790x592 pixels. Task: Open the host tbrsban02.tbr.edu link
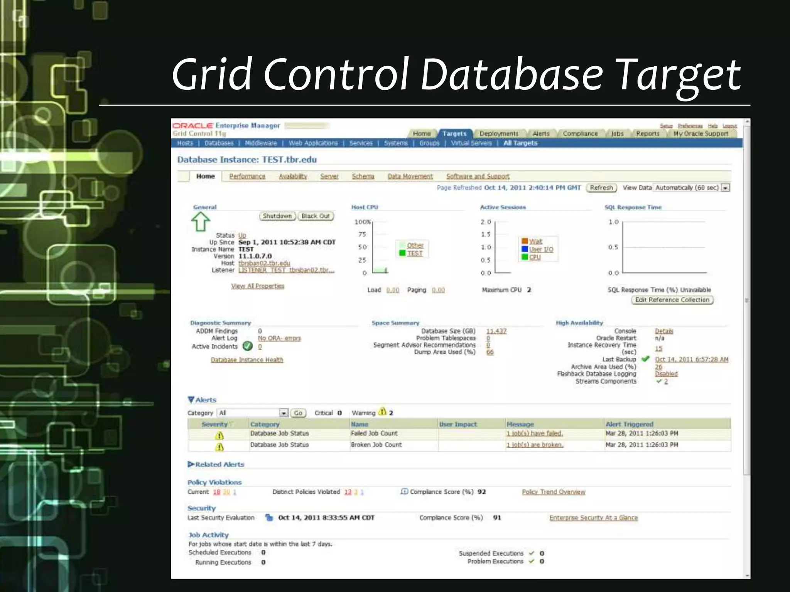point(264,263)
